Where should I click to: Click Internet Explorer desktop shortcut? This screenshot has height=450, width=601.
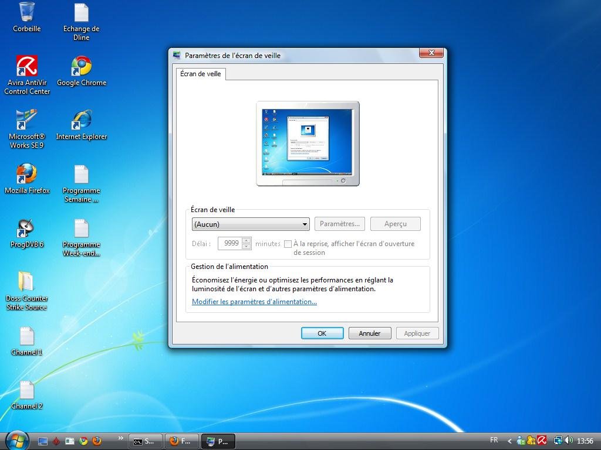tap(81, 121)
